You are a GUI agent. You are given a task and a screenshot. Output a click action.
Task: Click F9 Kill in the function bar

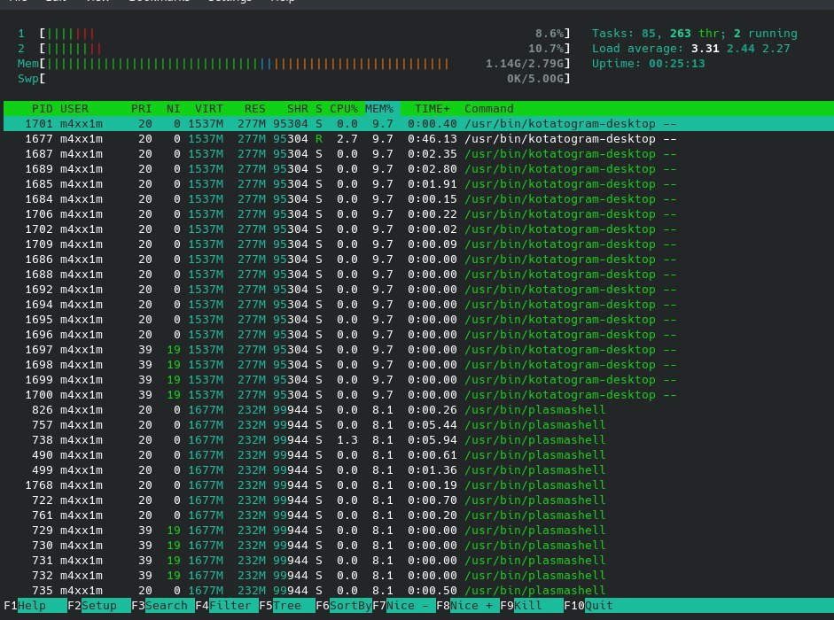coord(532,606)
